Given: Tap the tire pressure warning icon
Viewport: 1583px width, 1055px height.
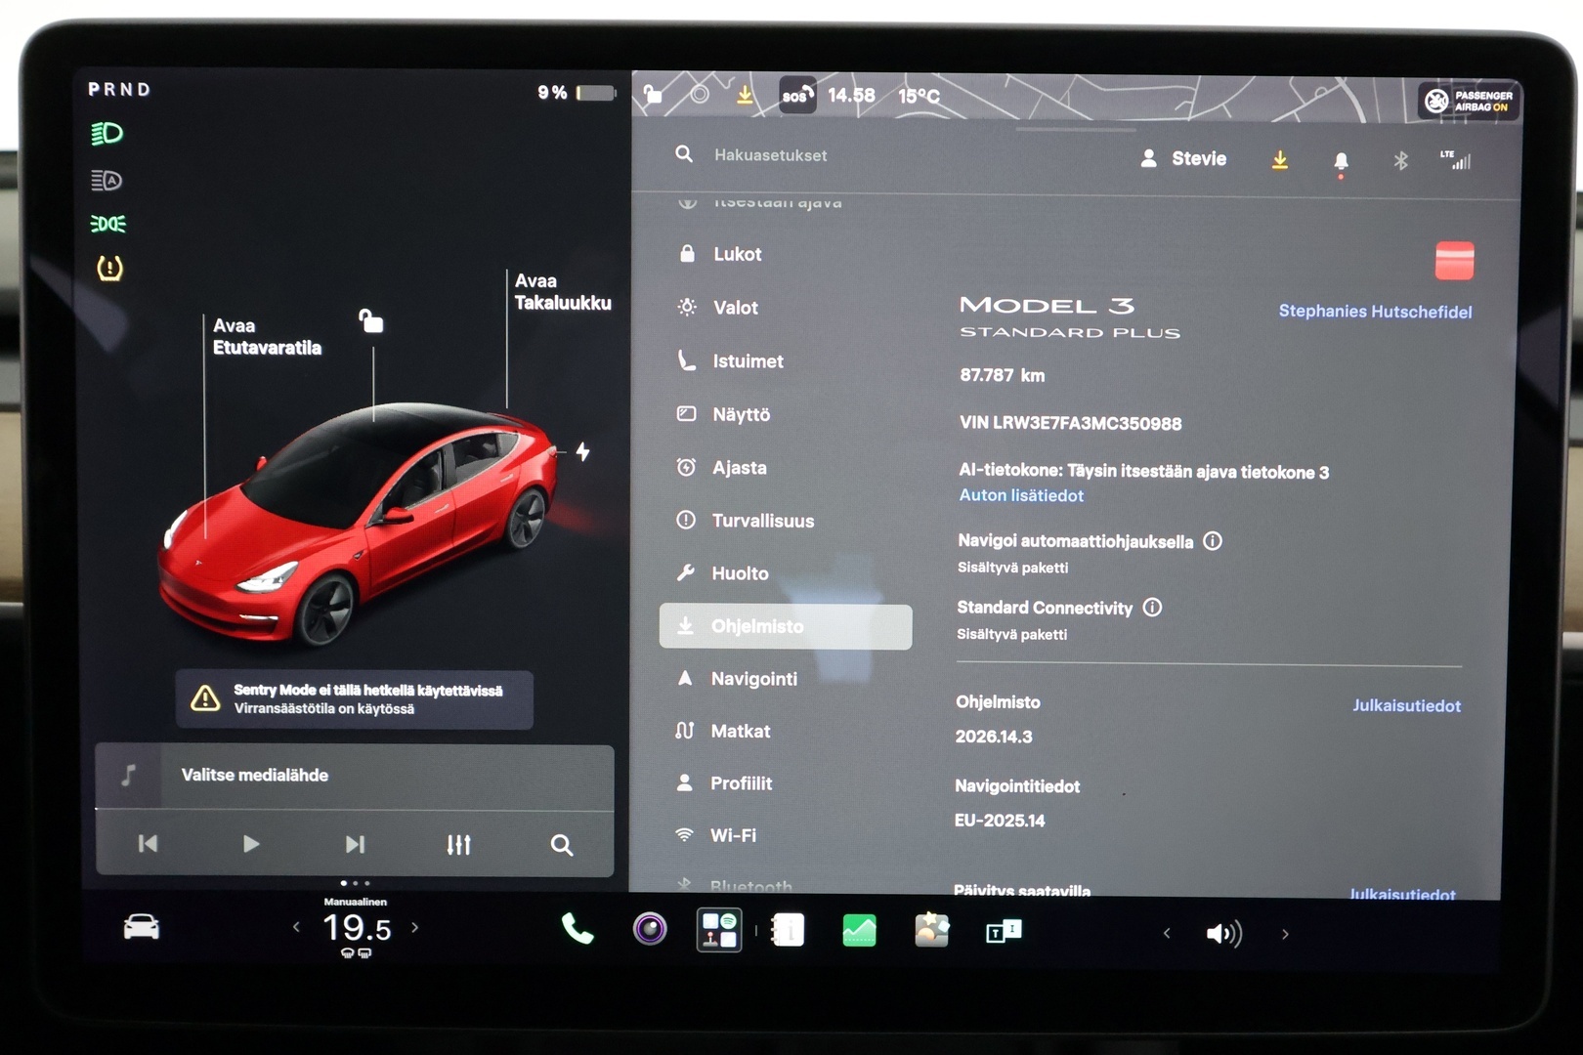Looking at the screenshot, I should click(x=109, y=268).
